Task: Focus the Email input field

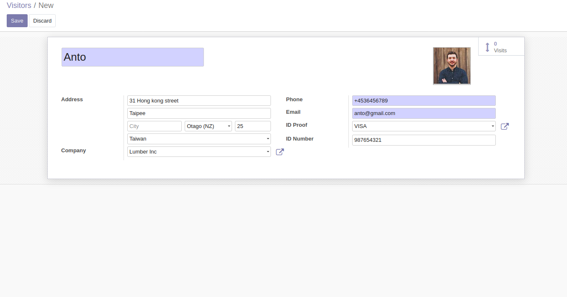Action: [423, 113]
